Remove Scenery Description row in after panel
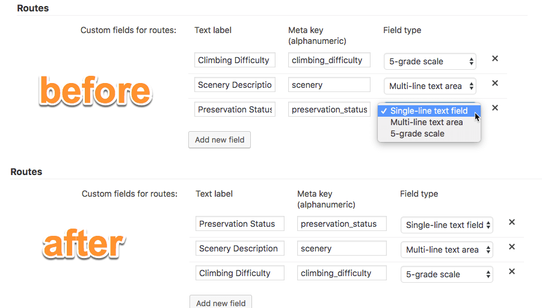Image resolution: width=542 pixels, height=308 pixels. [x=512, y=247]
